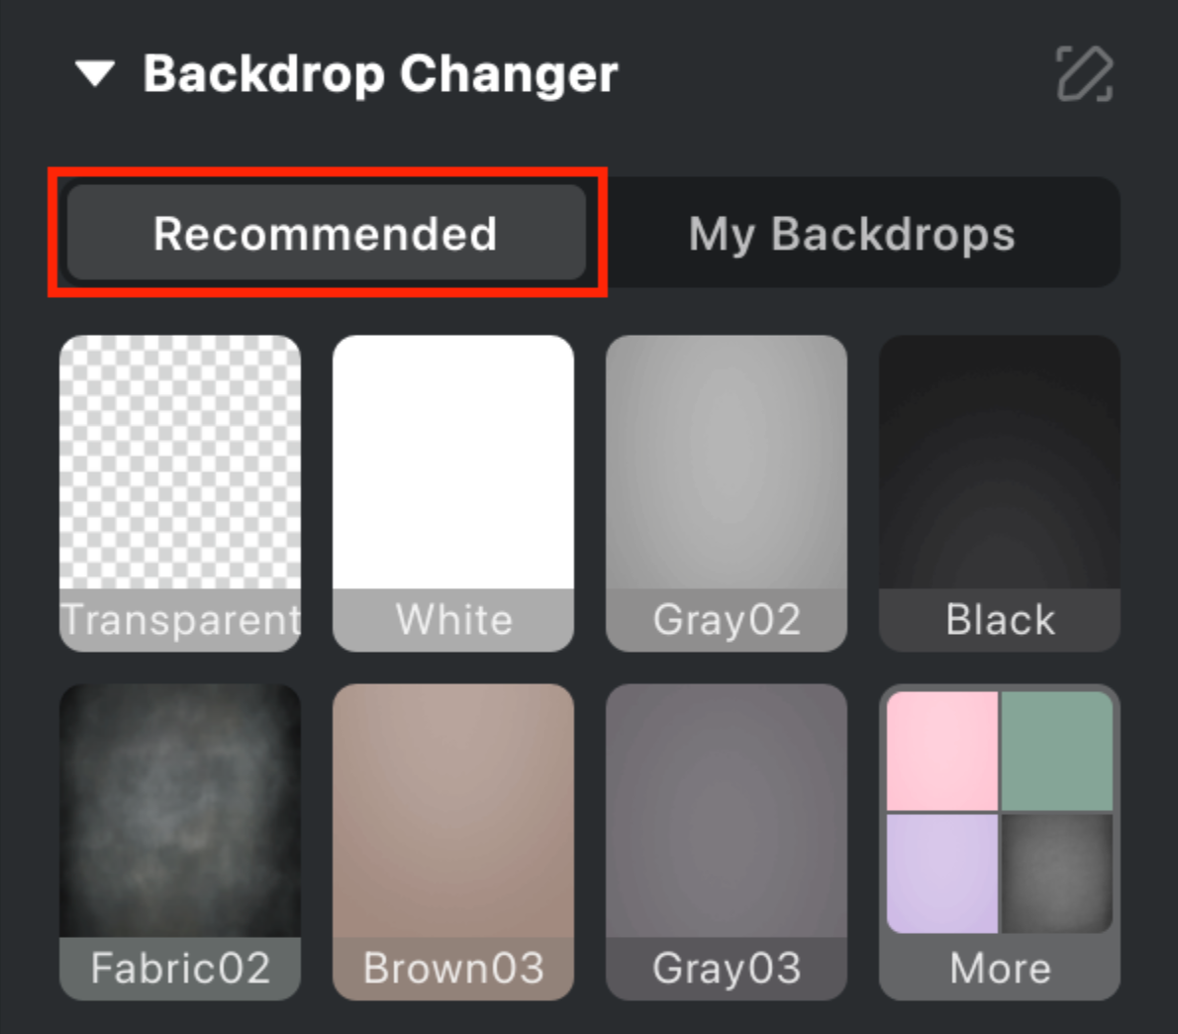Select the Fabric02 backdrop
The image size is (1178, 1034).
click(179, 812)
